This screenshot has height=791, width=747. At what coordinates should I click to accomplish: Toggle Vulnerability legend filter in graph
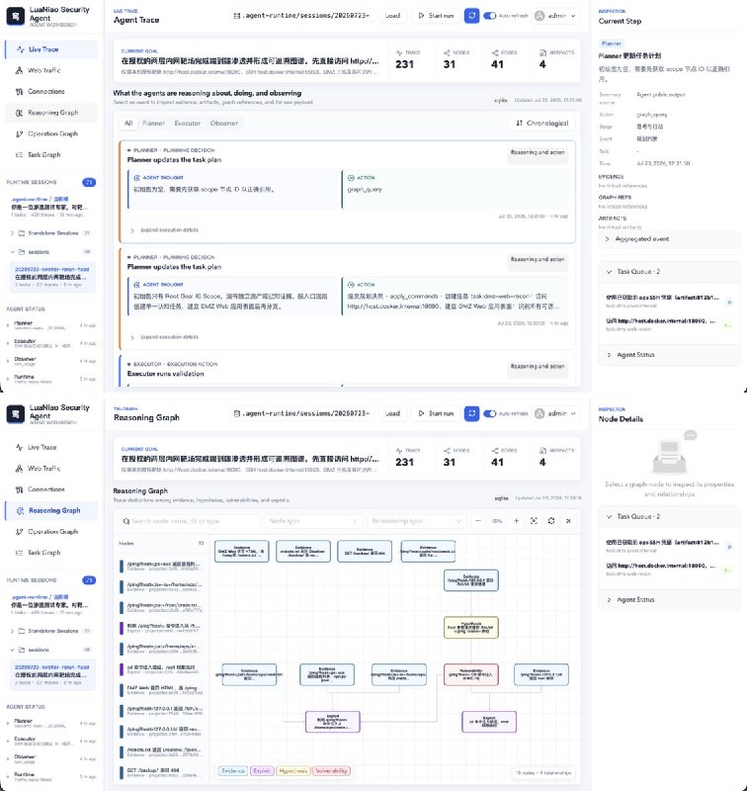pyautogui.click(x=331, y=771)
